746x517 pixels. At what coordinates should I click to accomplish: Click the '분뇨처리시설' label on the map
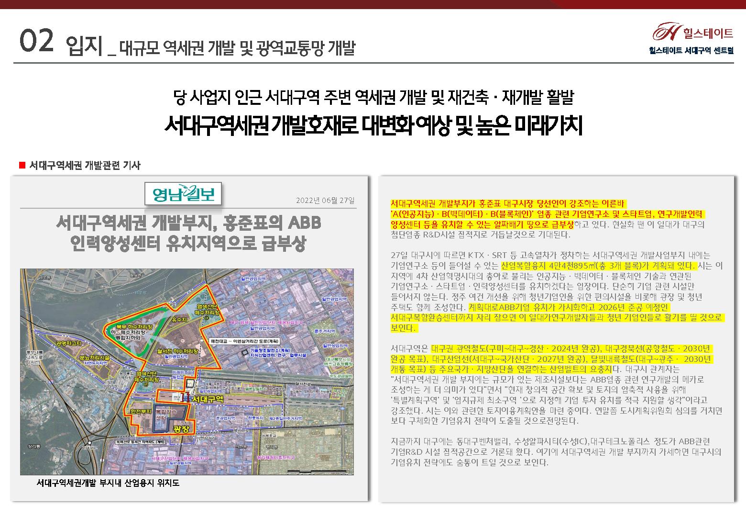(x=95, y=358)
